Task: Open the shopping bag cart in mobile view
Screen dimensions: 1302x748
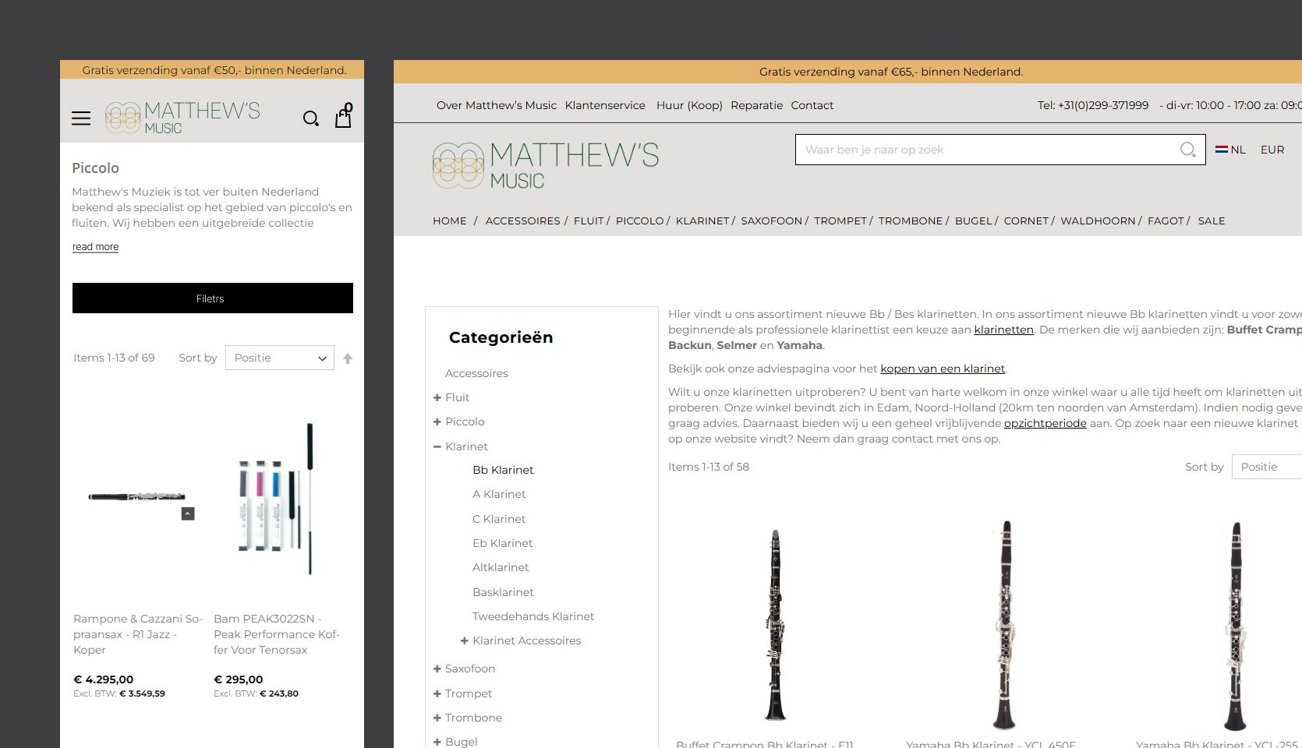Action: pyautogui.click(x=343, y=117)
